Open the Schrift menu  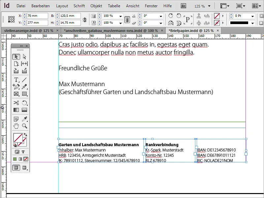79,6
